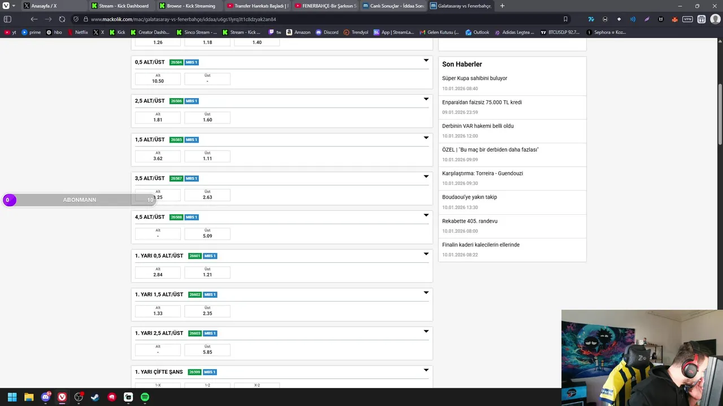The width and height of the screenshot is (723, 406).
Task: Select 2,5 Alt odds 1.81
Action: pos(158,117)
